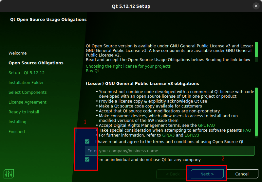Click the "Qt Open Source Usage Obligations" heading
Screen dimensions: 262x182
(48, 19)
